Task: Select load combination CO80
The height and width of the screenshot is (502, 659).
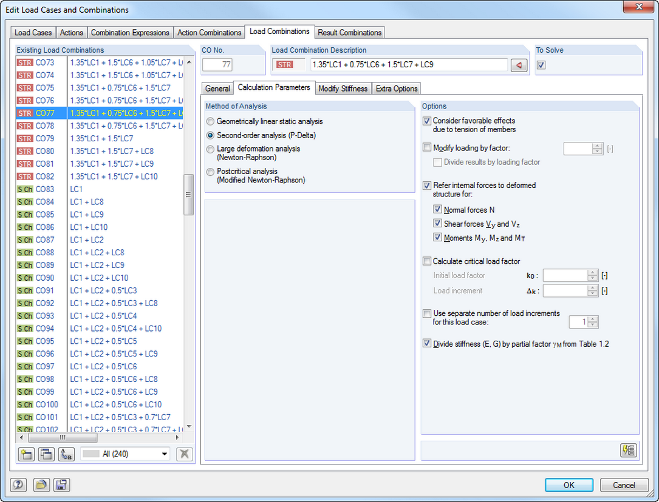Action: (x=99, y=151)
